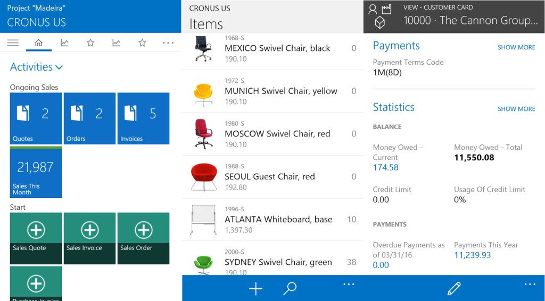Click the Items page title
This screenshot has width=545, height=301.
[x=206, y=24]
